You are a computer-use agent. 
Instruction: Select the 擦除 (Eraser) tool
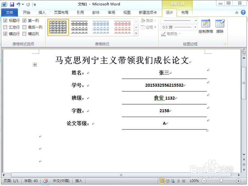[x=220, y=26]
